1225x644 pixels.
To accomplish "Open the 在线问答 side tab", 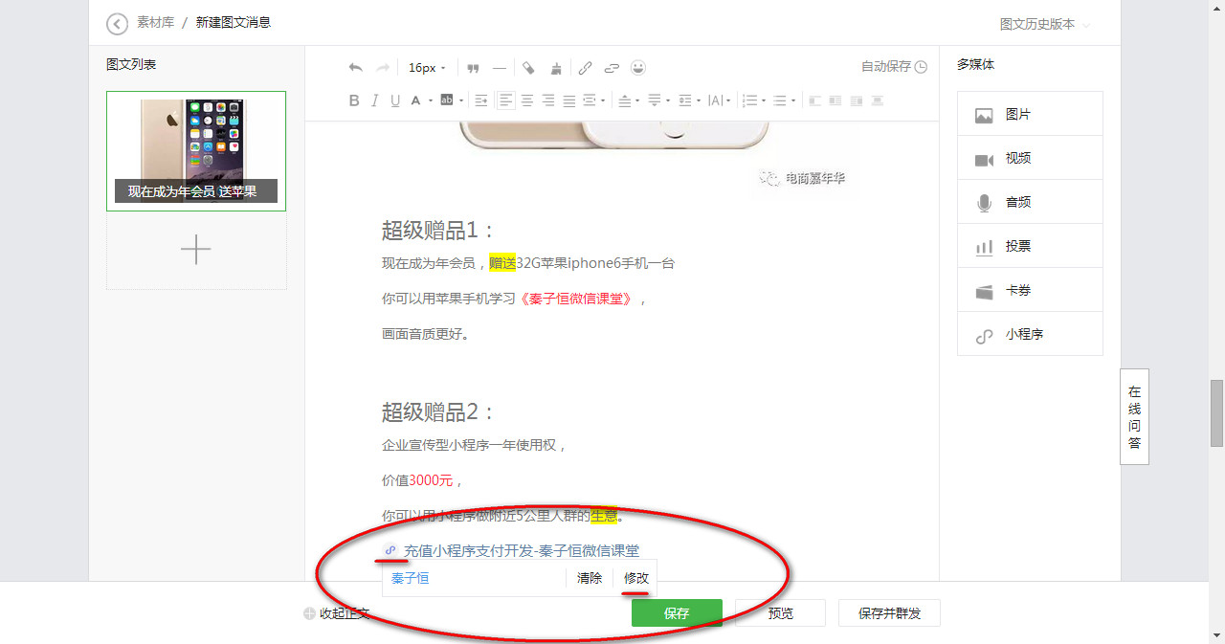I will coord(1134,417).
